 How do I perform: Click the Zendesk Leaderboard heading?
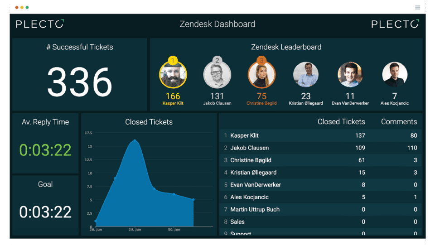[x=286, y=47]
